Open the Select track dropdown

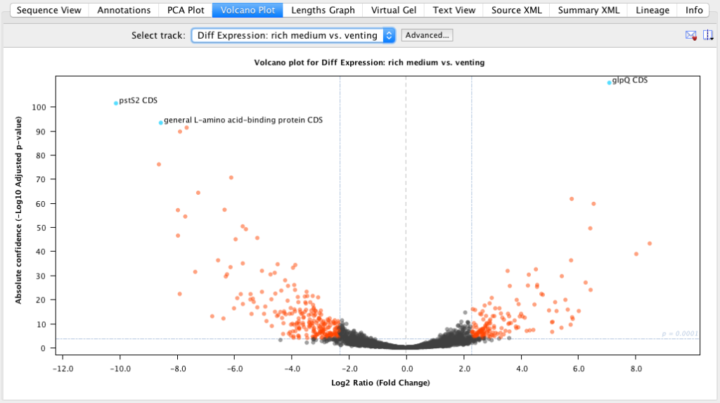click(x=293, y=35)
